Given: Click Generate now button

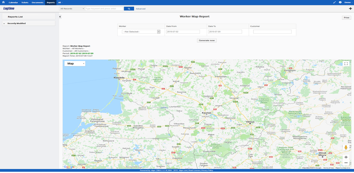Looking at the screenshot, I should pyautogui.click(x=207, y=40).
